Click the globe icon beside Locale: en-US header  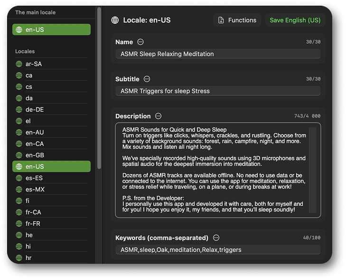(x=115, y=20)
